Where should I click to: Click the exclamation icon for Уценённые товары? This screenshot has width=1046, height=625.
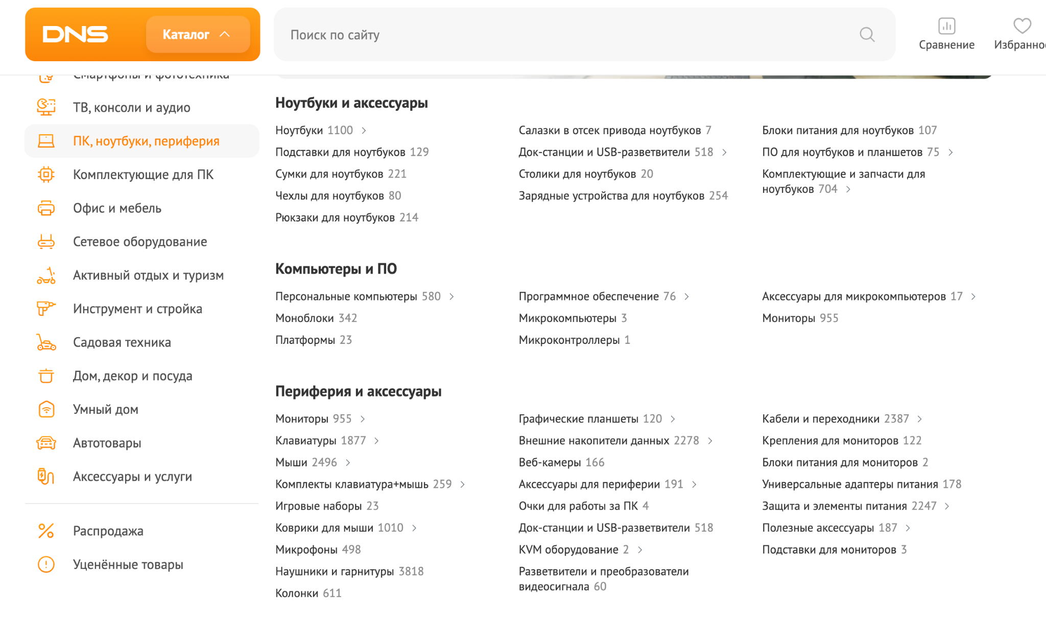[x=46, y=564]
